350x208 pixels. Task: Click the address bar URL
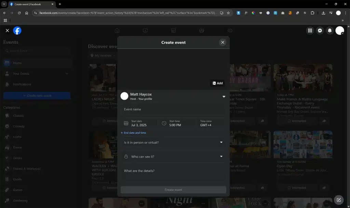click(x=128, y=13)
